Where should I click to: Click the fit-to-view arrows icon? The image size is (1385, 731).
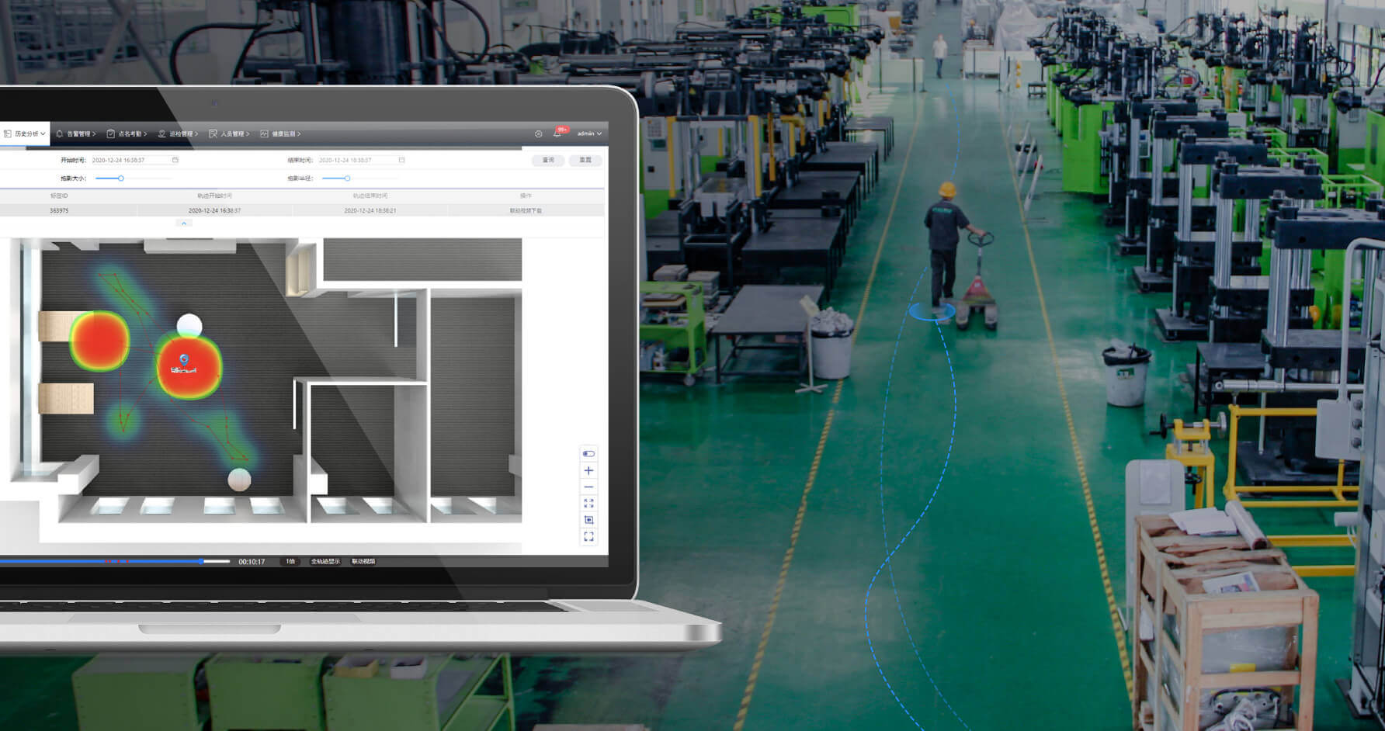(588, 504)
